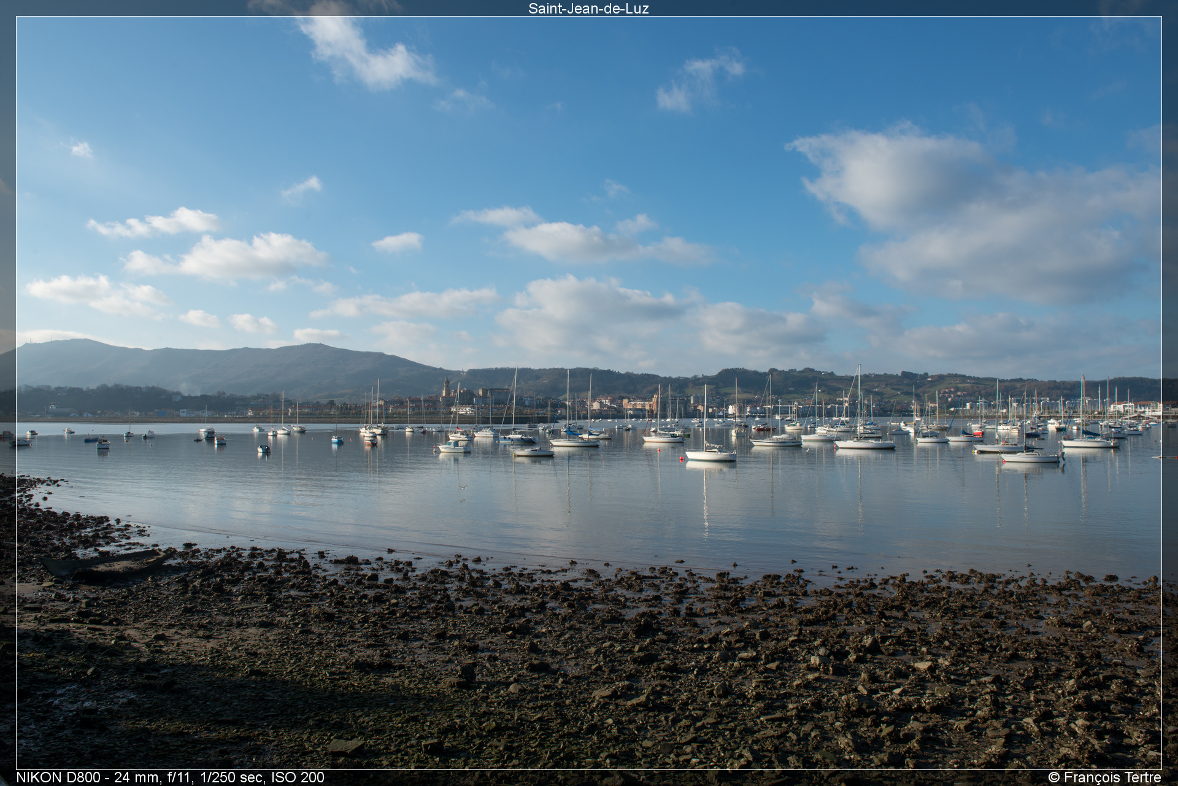Click the 'Saint-Jean-de-Luz' title text
This screenshot has width=1178, height=786.
(x=588, y=9)
